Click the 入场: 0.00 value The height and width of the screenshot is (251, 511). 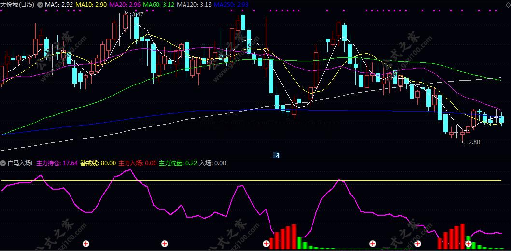point(213,163)
